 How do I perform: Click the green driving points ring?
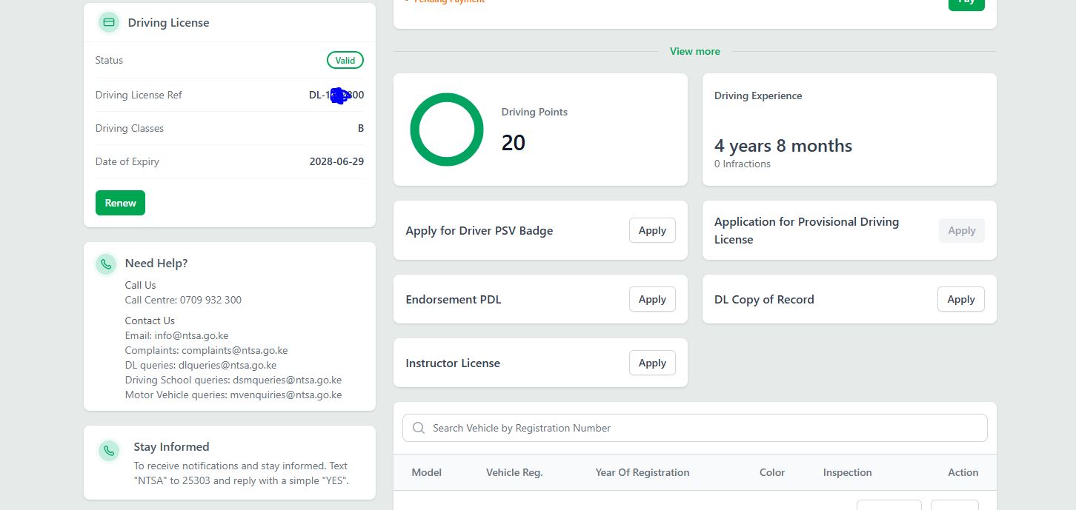(447, 130)
